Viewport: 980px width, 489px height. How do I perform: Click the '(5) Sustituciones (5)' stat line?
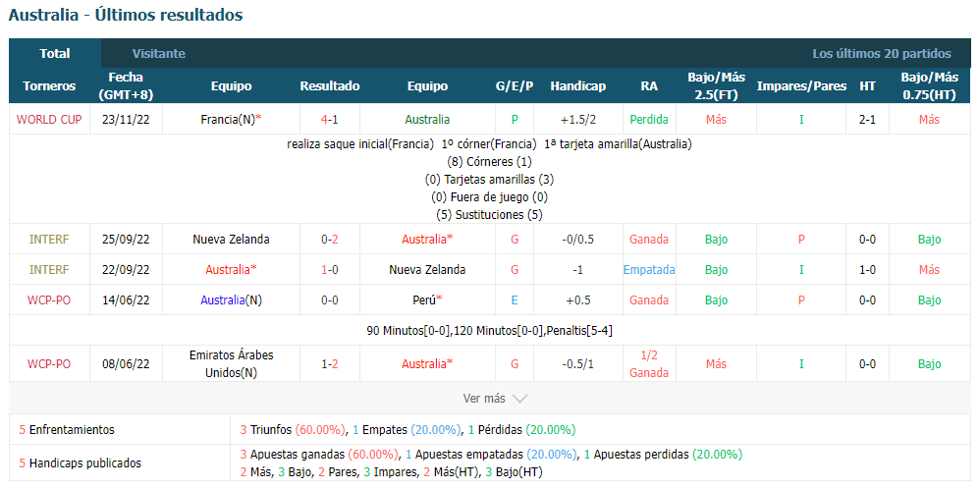489,214
